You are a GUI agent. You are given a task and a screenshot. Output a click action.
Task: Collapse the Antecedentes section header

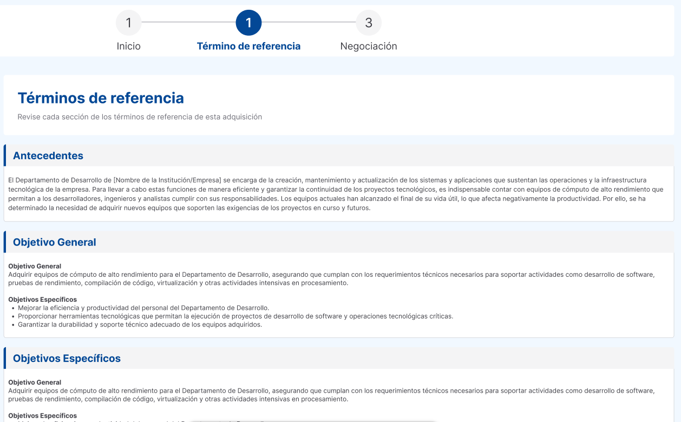pyautogui.click(x=48, y=156)
